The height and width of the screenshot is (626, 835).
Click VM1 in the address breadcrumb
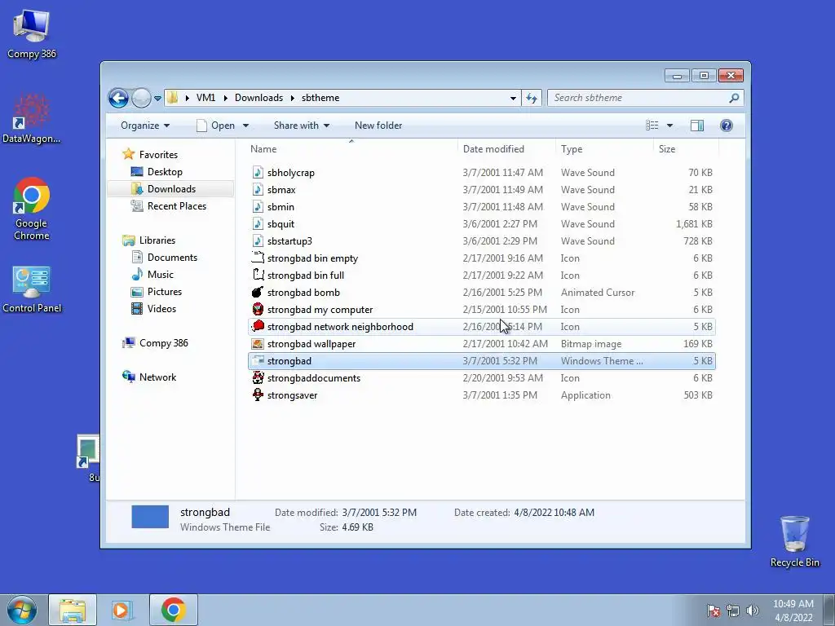(205, 98)
